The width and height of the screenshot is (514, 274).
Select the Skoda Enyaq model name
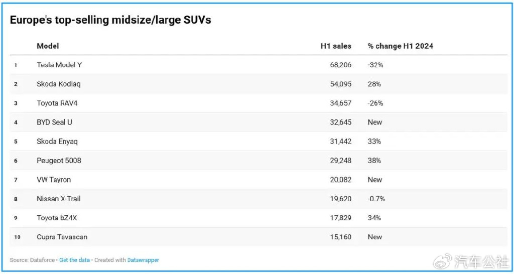tap(57, 141)
